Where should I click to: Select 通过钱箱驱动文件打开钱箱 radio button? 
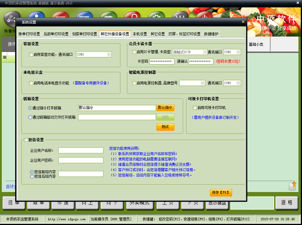(30, 117)
